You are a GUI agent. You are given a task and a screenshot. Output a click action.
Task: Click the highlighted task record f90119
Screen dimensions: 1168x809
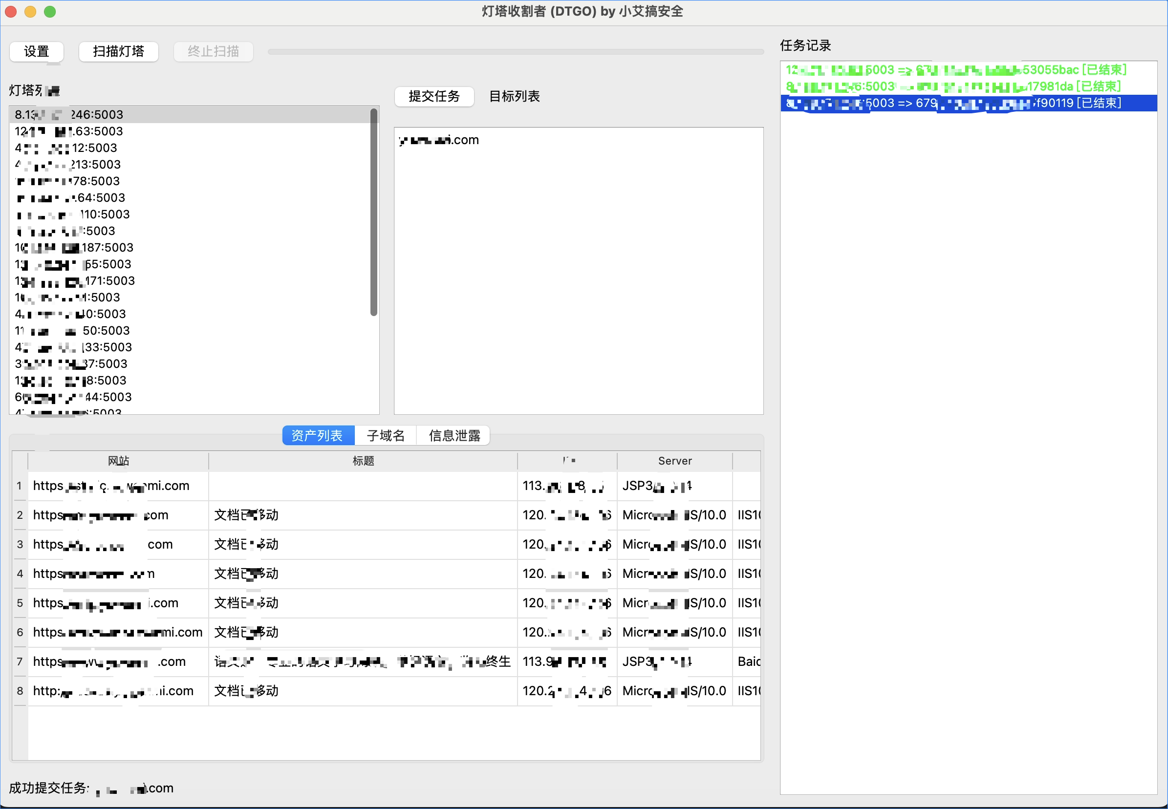(953, 103)
